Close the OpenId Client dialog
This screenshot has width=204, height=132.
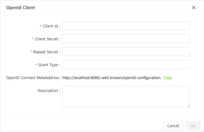193,8
